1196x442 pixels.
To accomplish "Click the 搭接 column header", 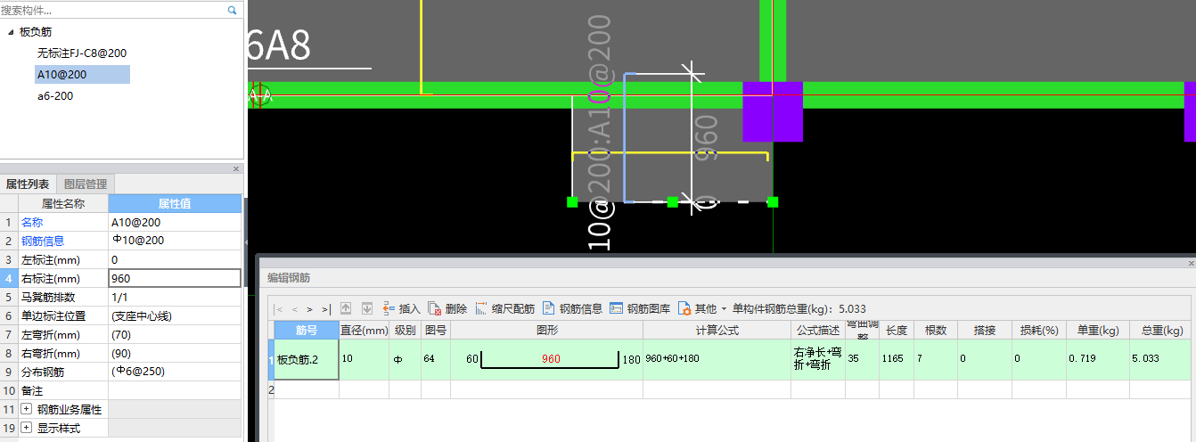I will coord(985,330).
